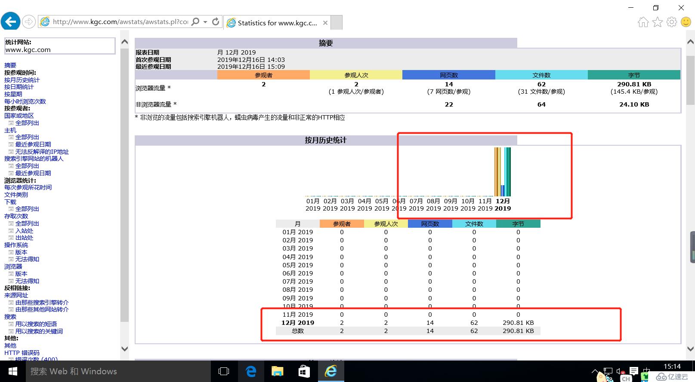Screen dimensions: 695x382
Task: Click the icon beside 出站处
Action: [x=11, y=238]
